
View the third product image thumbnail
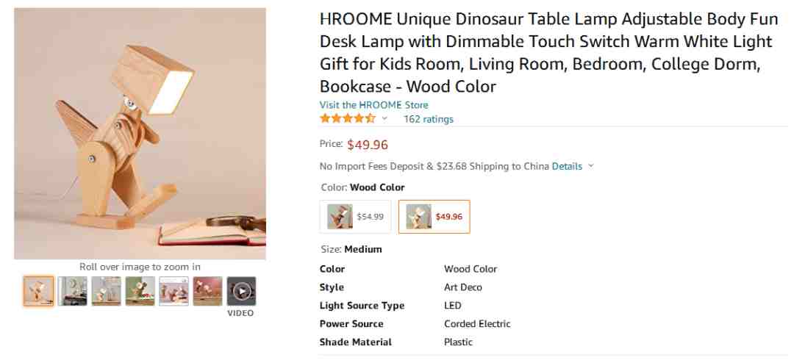coord(106,291)
